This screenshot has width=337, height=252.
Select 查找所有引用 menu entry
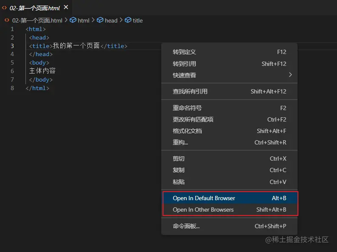click(x=229, y=91)
